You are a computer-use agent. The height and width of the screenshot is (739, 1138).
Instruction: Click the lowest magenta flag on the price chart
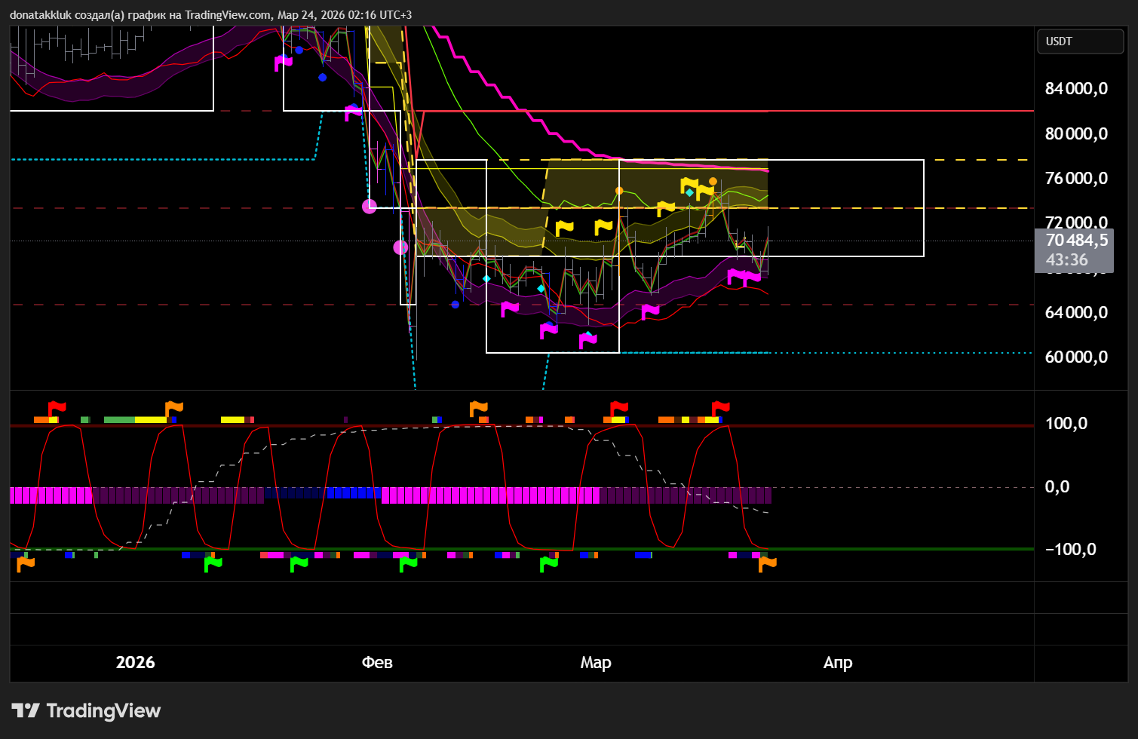pyautogui.click(x=587, y=342)
